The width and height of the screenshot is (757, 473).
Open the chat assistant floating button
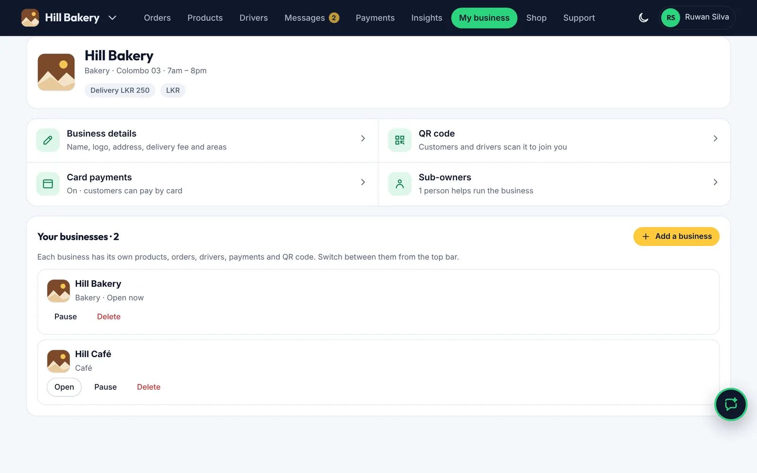coord(731,404)
